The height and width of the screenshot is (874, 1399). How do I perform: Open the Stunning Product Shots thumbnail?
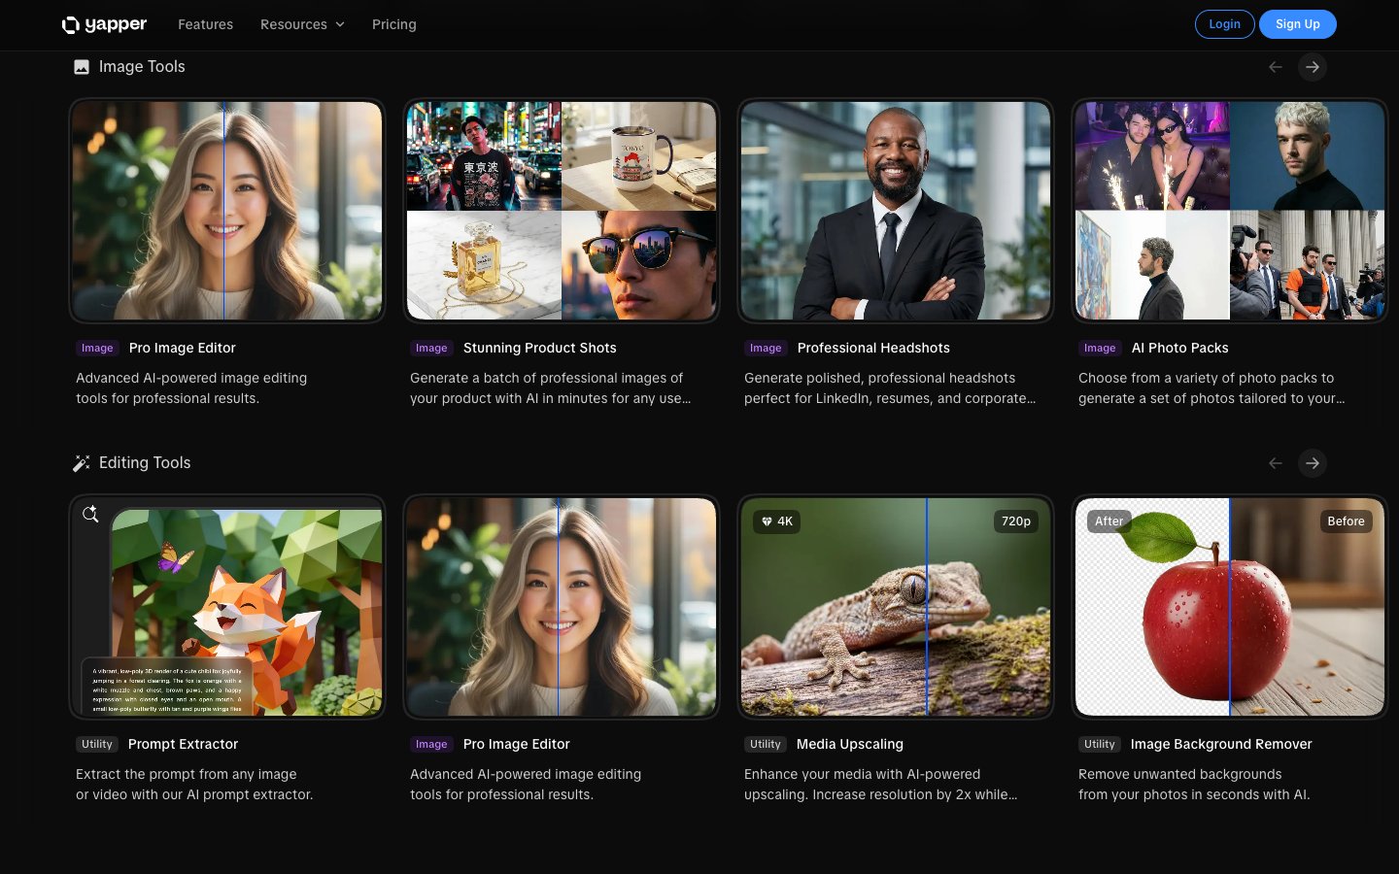click(x=561, y=211)
